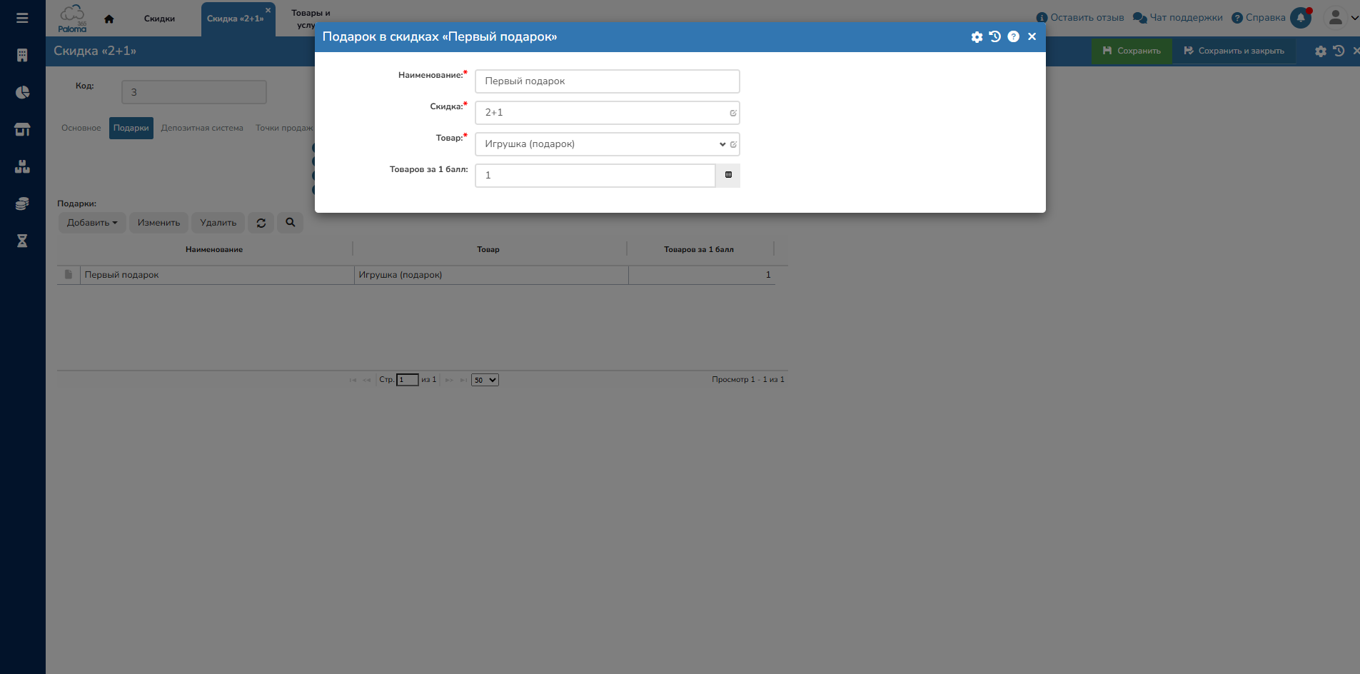Open change history icon in dialog header
The width and height of the screenshot is (1360, 674).
pos(995,37)
